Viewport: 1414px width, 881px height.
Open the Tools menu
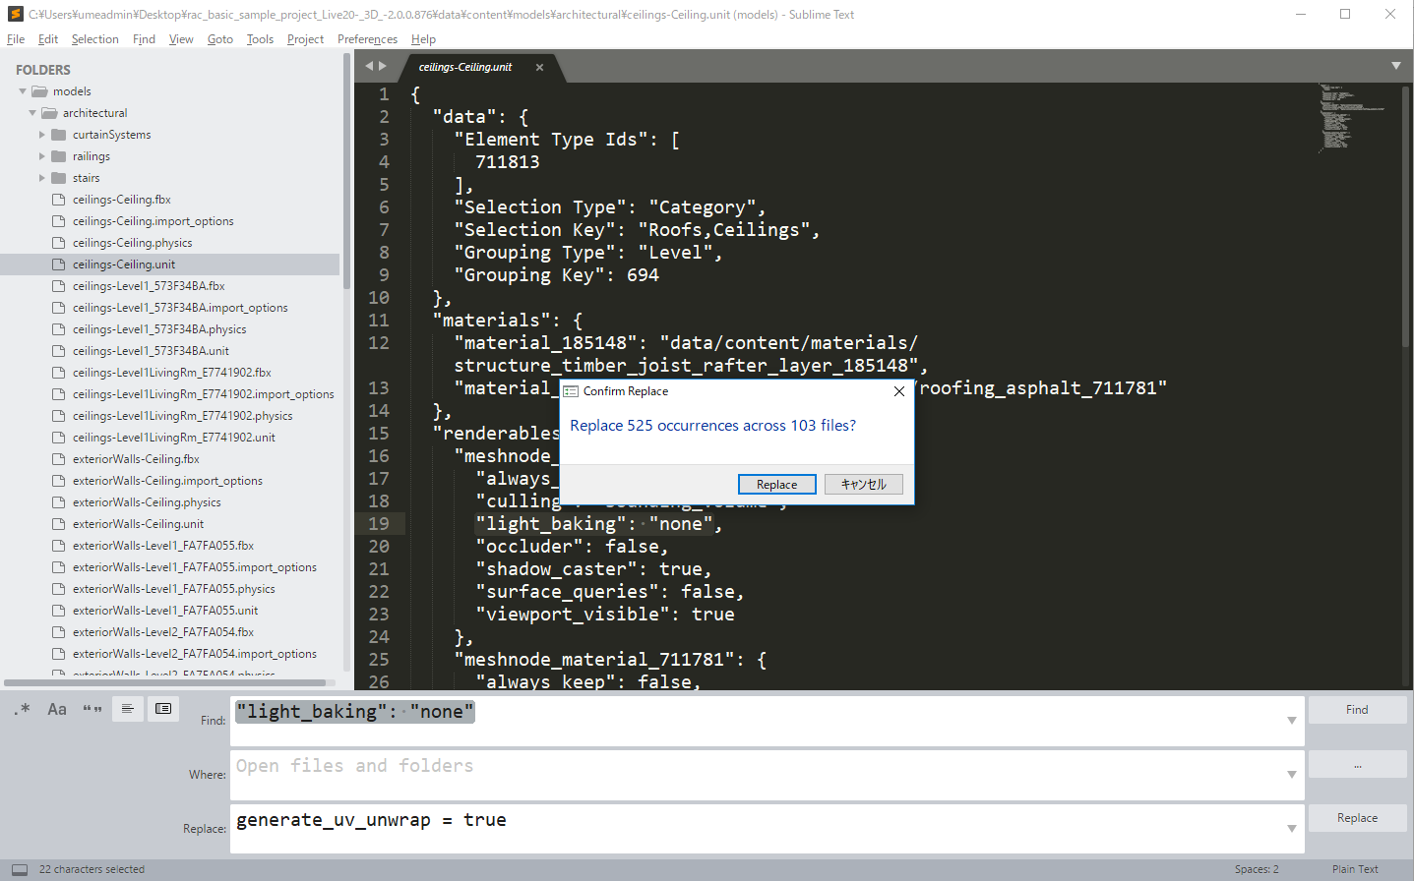pos(260,39)
